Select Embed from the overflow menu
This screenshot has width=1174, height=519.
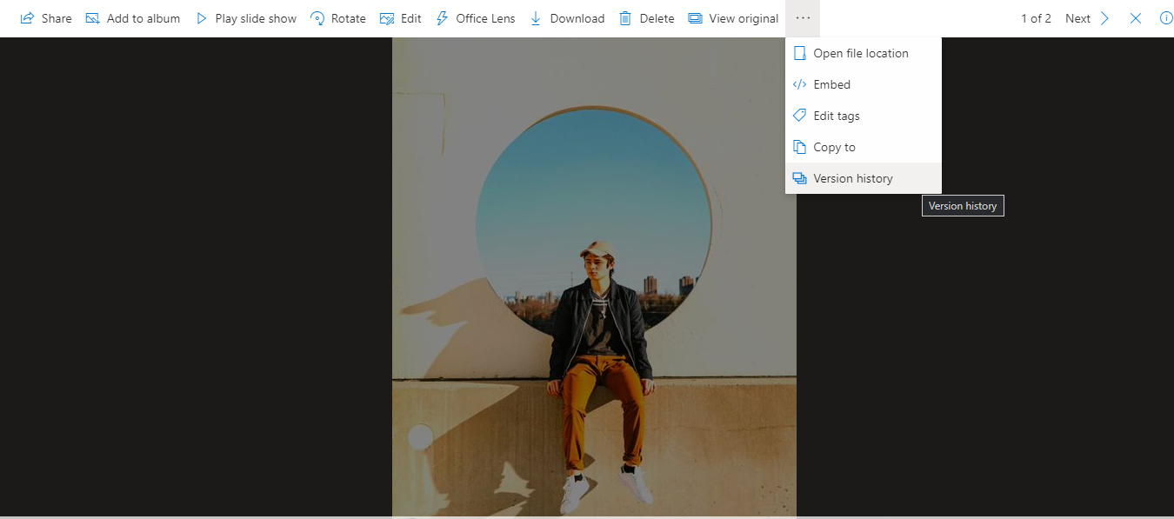coord(831,83)
